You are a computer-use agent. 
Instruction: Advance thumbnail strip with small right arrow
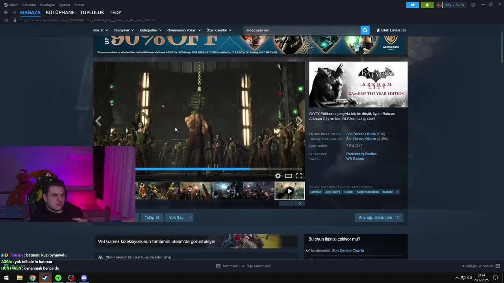[300, 203]
